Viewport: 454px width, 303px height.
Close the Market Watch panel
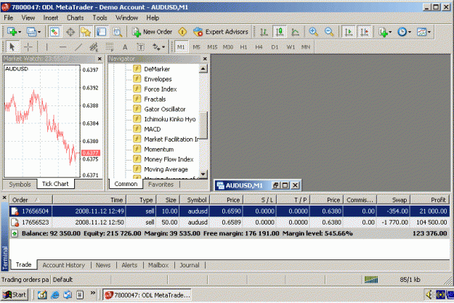tap(100, 59)
